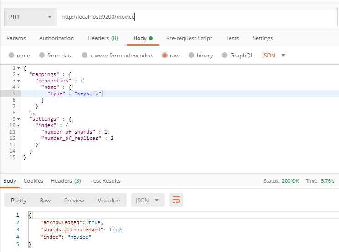Open the Authorization tab

56,38
